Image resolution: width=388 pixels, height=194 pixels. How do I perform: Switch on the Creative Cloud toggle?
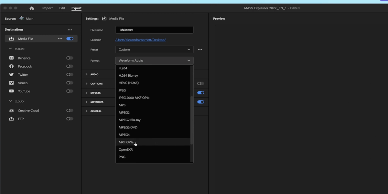click(x=70, y=111)
